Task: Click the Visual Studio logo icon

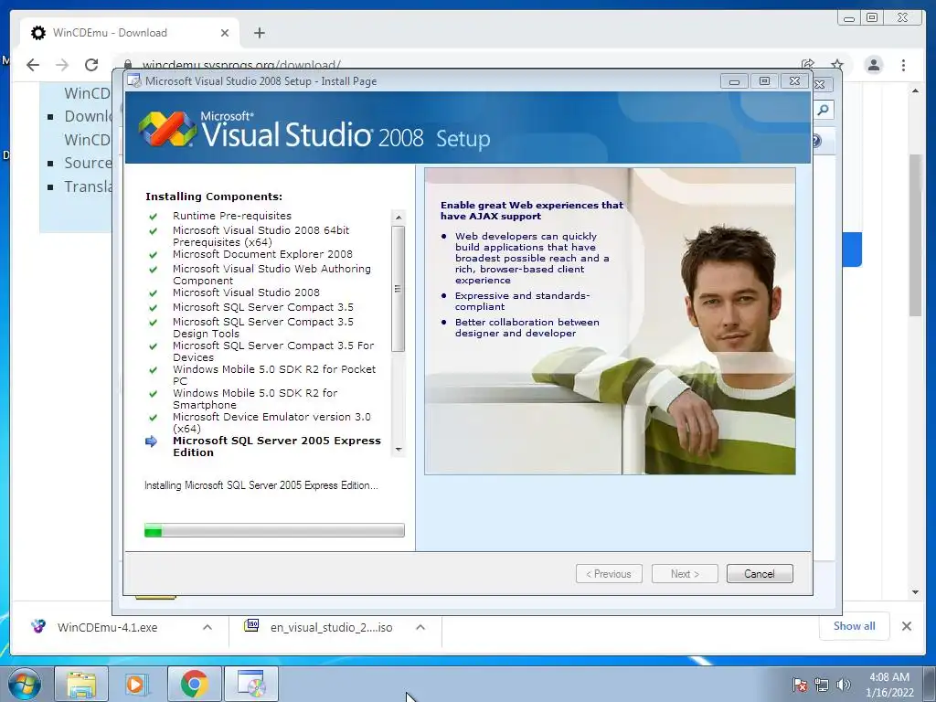Action: click(167, 128)
